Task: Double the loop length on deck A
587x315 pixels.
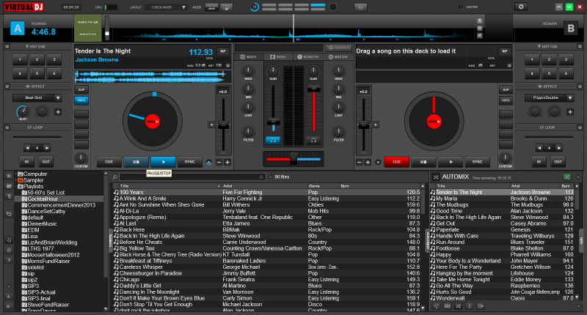Action: [x=46, y=148]
